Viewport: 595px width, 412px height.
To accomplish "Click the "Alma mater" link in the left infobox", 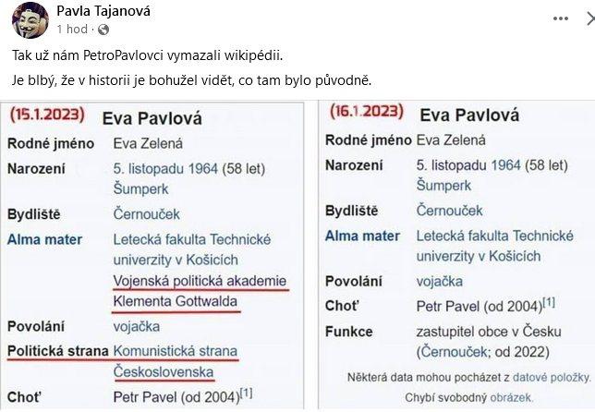I will tap(44, 239).
